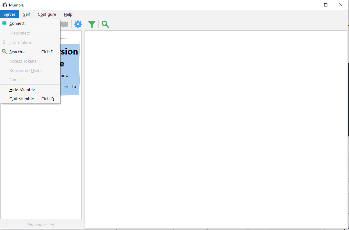Image resolution: width=349 pixels, height=230 pixels.
Task: Select Hide Mumble from the menu
Action: 22,89
